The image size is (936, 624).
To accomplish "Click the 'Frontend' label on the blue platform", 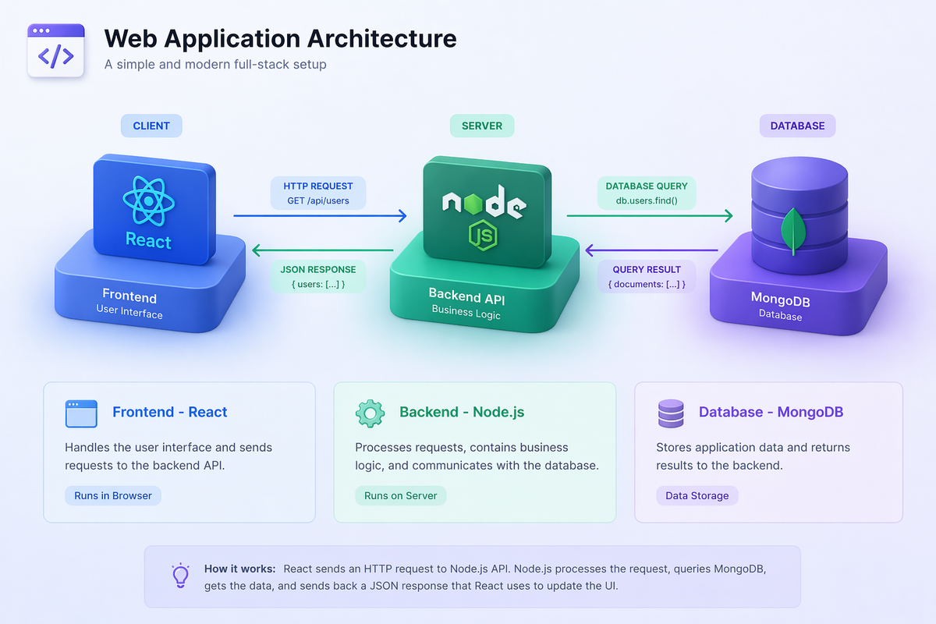I will tap(129, 296).
